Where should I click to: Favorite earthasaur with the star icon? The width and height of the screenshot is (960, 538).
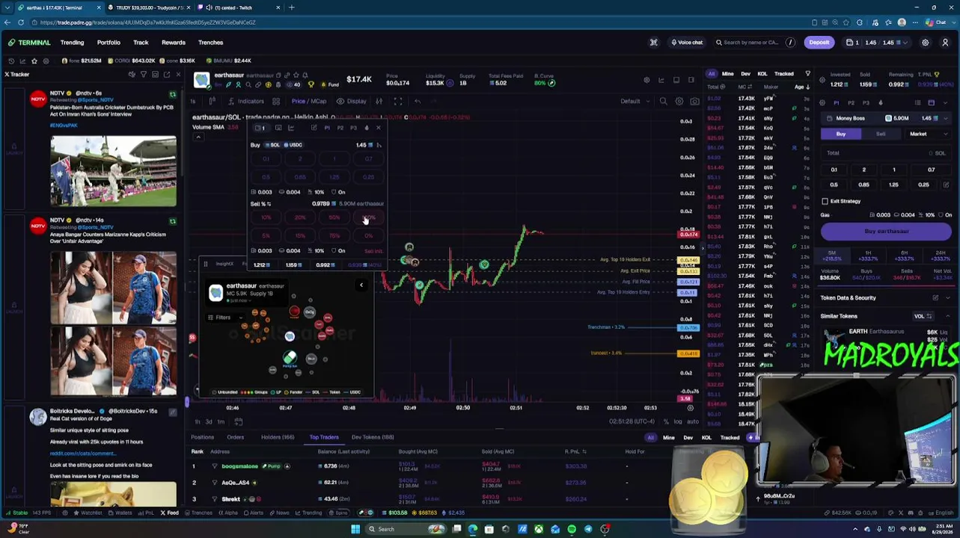[296, 75]
